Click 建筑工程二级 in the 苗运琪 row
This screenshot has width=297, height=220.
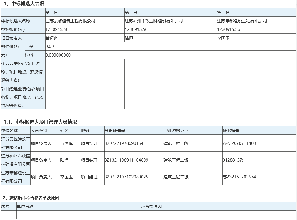point(176,143)
